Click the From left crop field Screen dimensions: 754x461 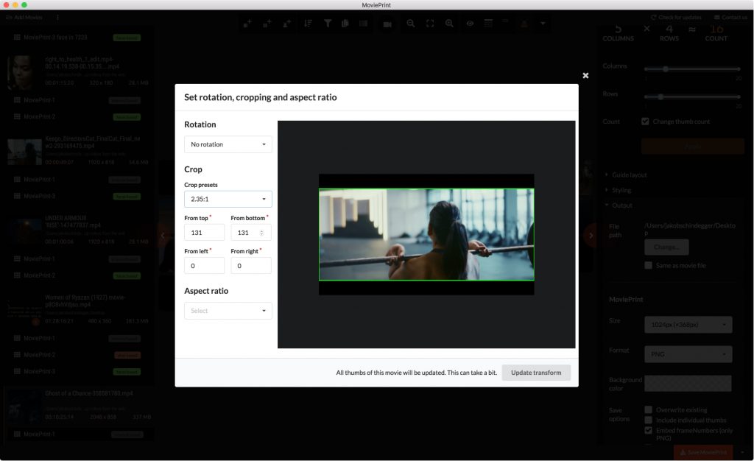[x=205, y=266]
